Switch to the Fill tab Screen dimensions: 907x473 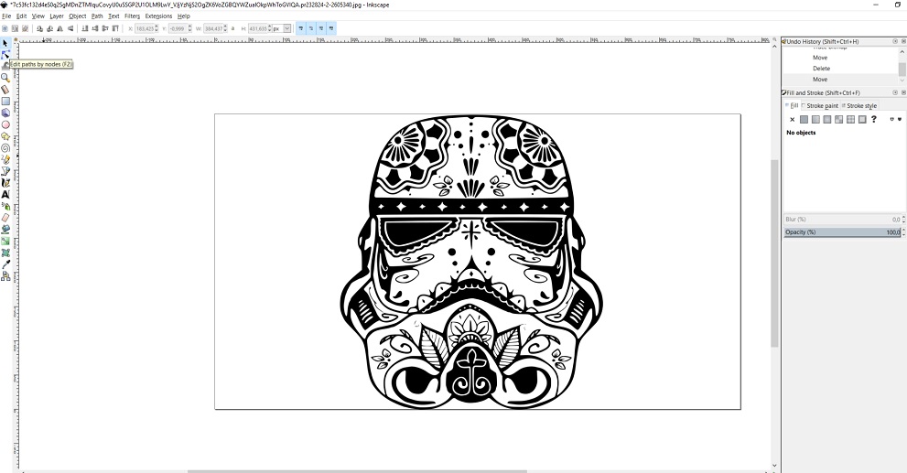point(792,106)
